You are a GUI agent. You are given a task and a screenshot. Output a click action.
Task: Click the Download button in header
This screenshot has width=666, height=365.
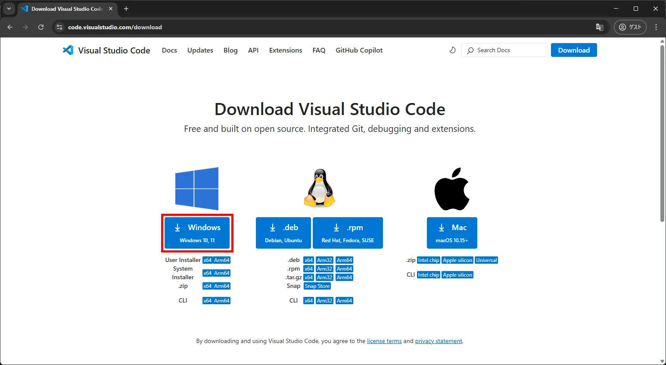(x=574, y=50)
